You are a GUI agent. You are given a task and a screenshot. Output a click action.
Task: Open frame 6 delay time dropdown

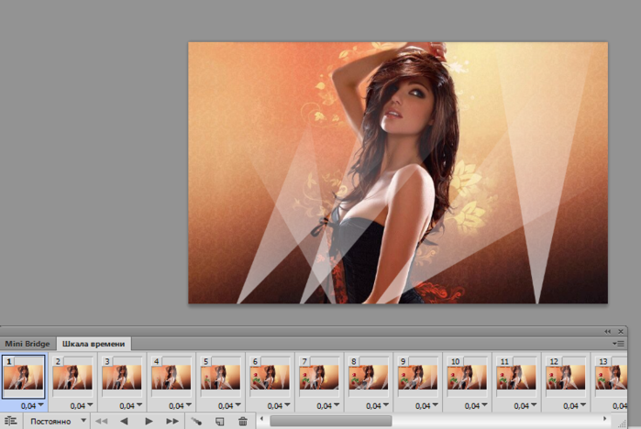[279, 406]
